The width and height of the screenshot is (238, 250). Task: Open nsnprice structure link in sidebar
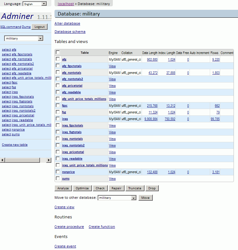coord(18,130)
